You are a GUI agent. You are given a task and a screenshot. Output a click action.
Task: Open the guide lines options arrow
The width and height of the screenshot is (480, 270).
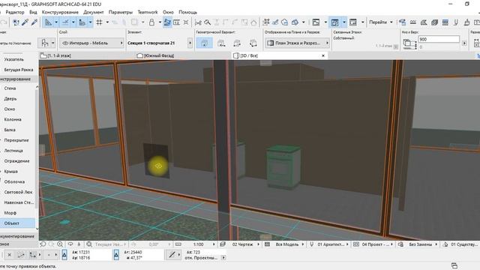[56, 22]
